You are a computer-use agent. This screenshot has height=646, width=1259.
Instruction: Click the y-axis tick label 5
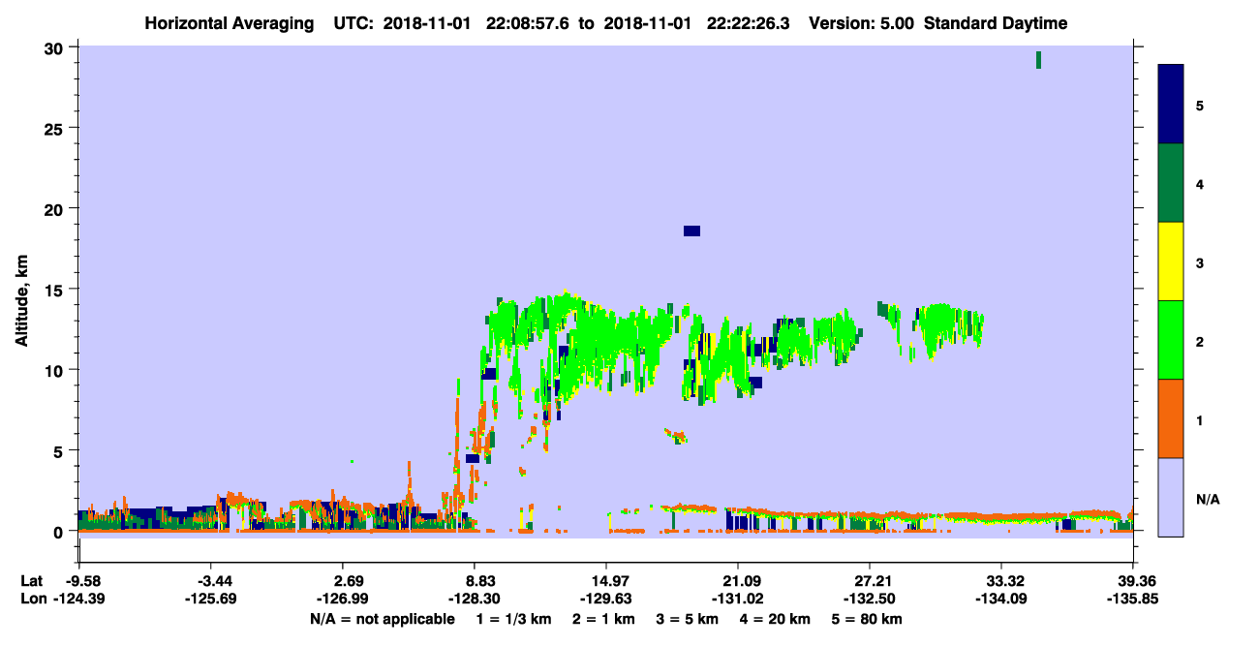coord(61,450)
